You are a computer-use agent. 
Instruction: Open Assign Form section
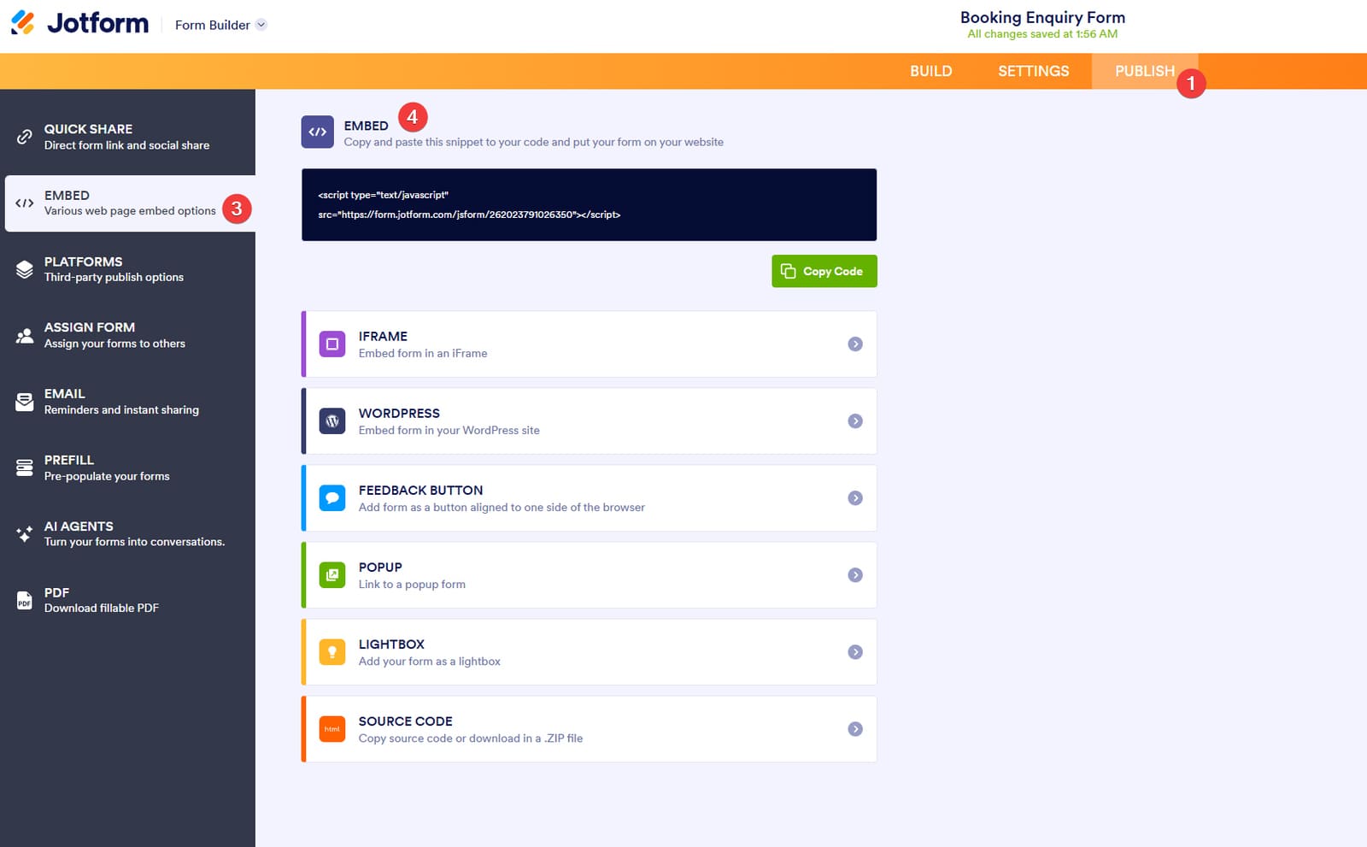tap(127, 335)
